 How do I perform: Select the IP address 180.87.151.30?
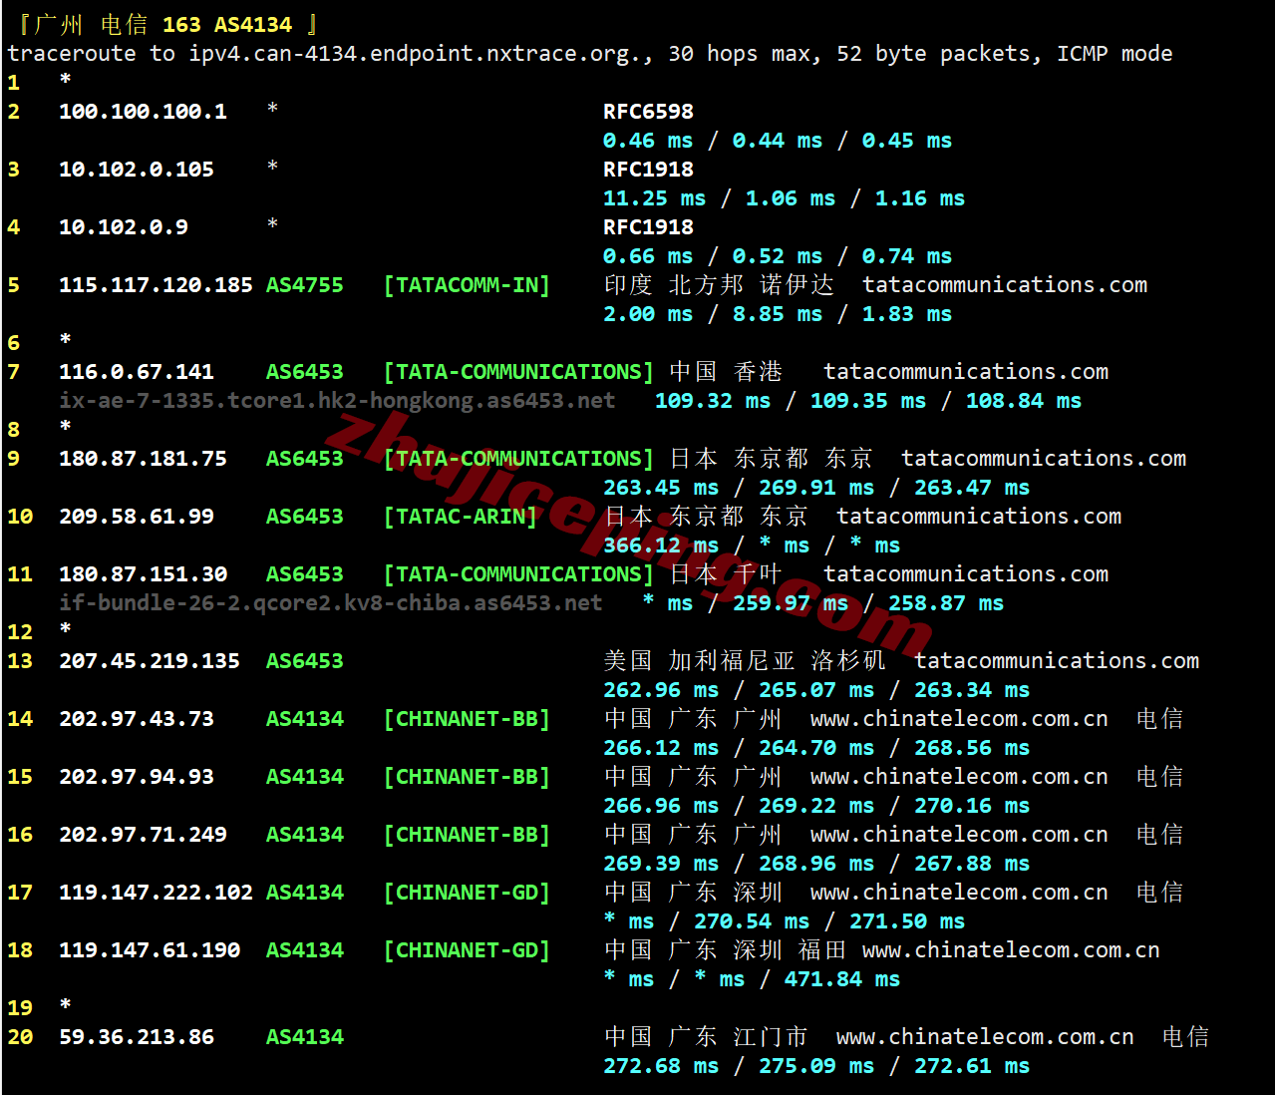[x=143, y=574]
